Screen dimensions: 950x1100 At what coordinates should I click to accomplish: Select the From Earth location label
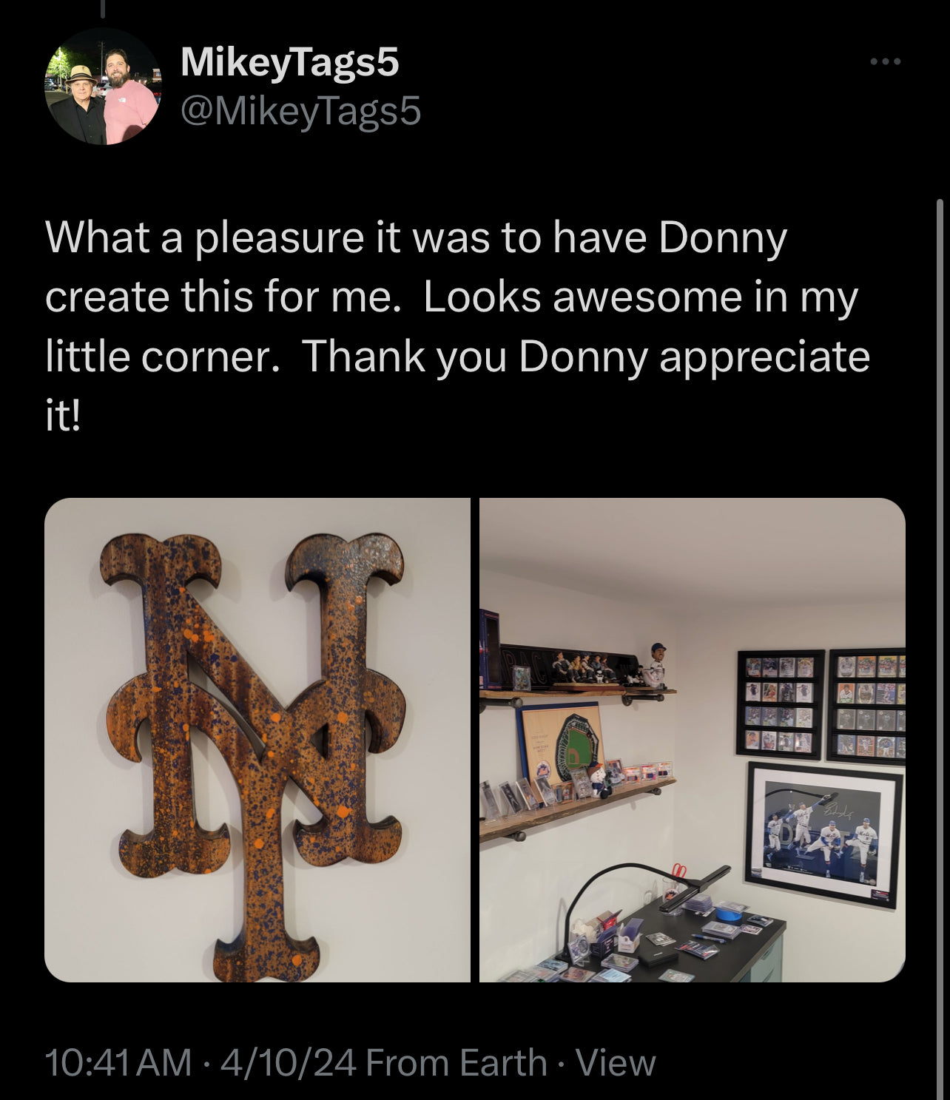pyautogui.click(x=457, y=1062)
